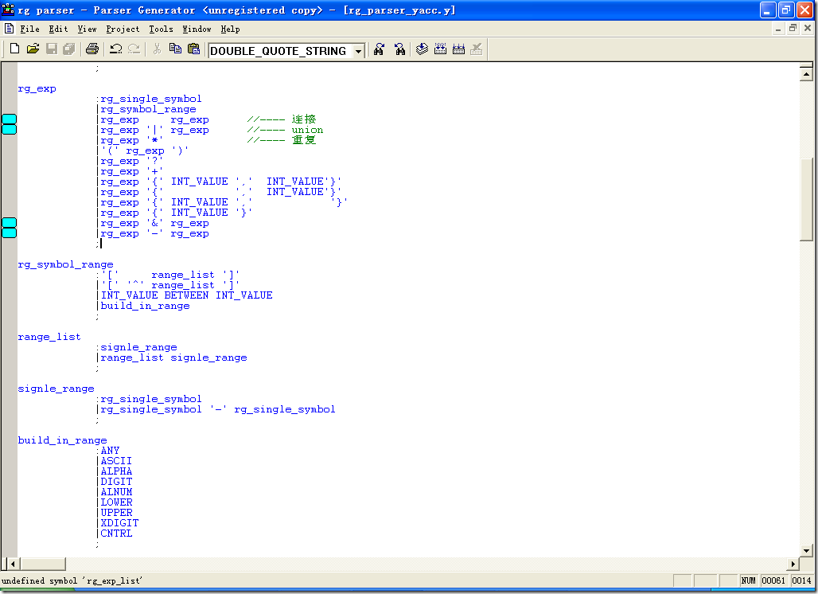Print the file with the printer icon

[x=92, y=49]
